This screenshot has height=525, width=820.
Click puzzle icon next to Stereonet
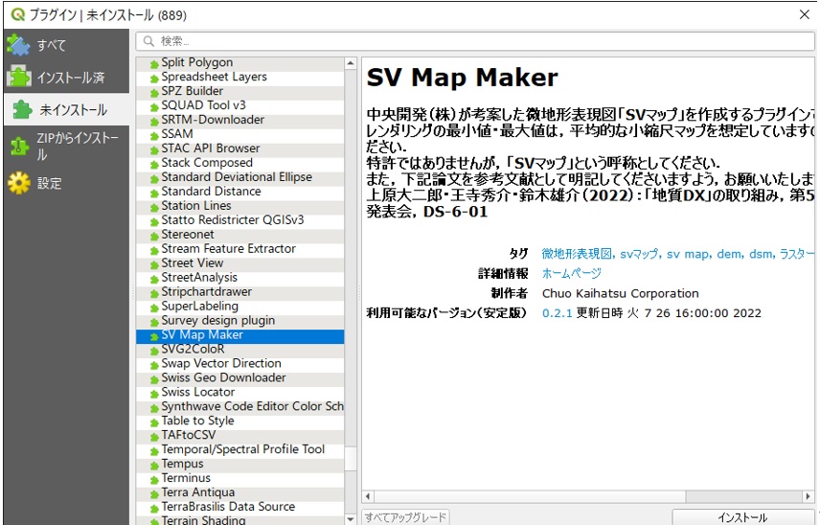(154, 237)
